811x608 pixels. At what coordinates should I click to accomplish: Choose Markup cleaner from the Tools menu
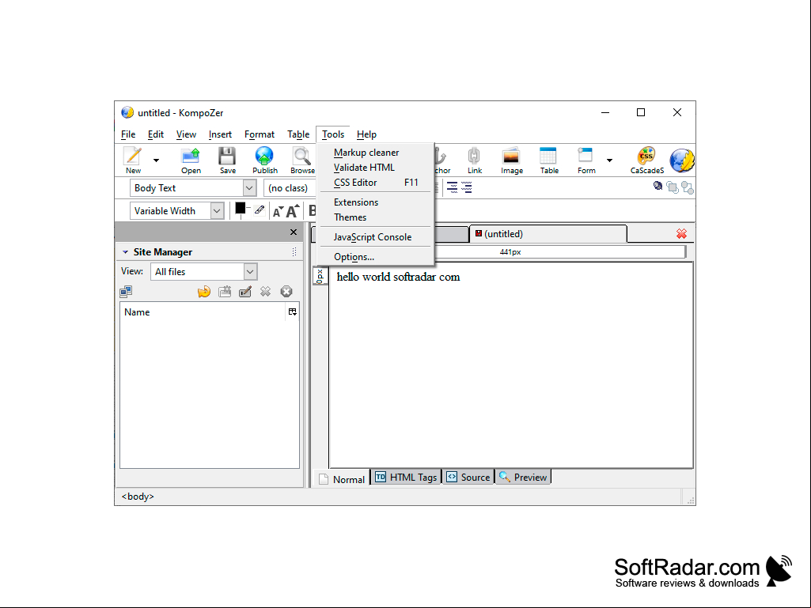point(376,153)
